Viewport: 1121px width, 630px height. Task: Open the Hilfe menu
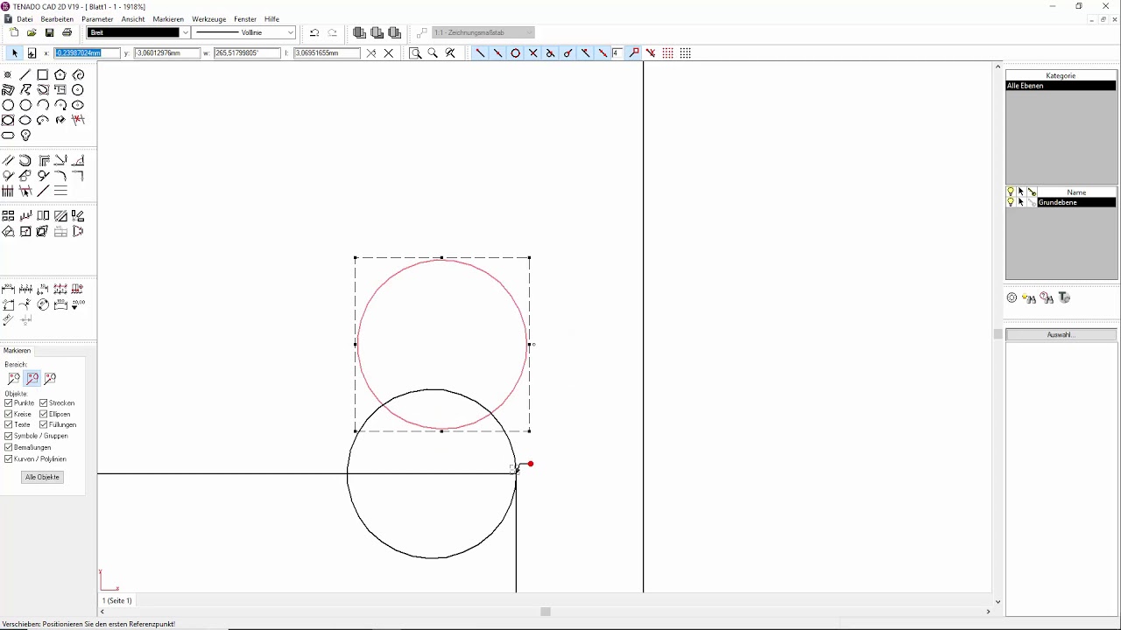[271, 18]
